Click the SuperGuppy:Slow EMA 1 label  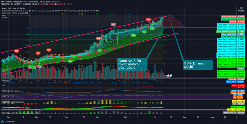[x=231, y=59]
